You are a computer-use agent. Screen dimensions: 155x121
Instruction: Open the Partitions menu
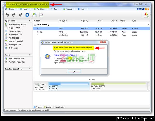click(41, 9)
